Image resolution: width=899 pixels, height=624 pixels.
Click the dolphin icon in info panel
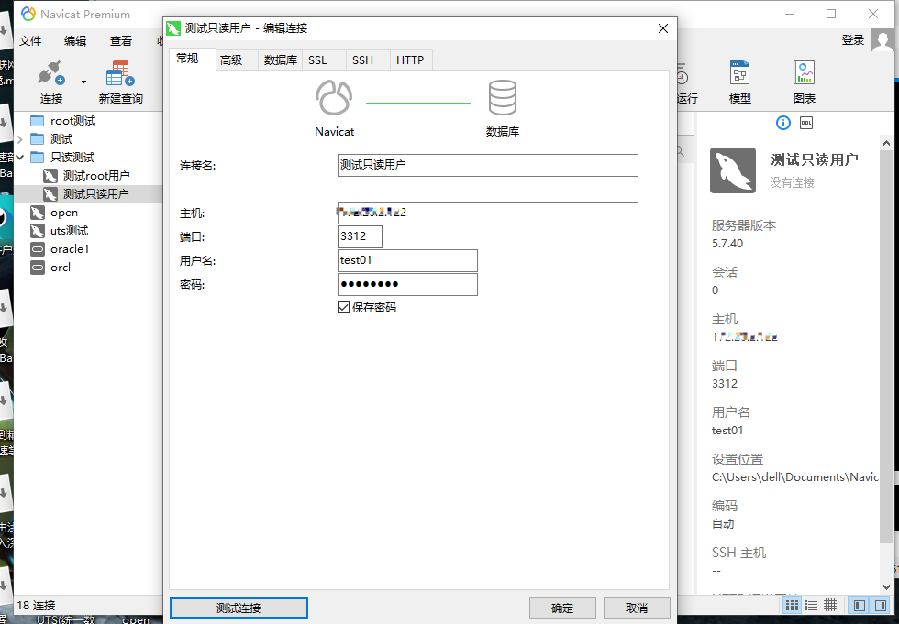pyautogui.click(x=733, y=170)
